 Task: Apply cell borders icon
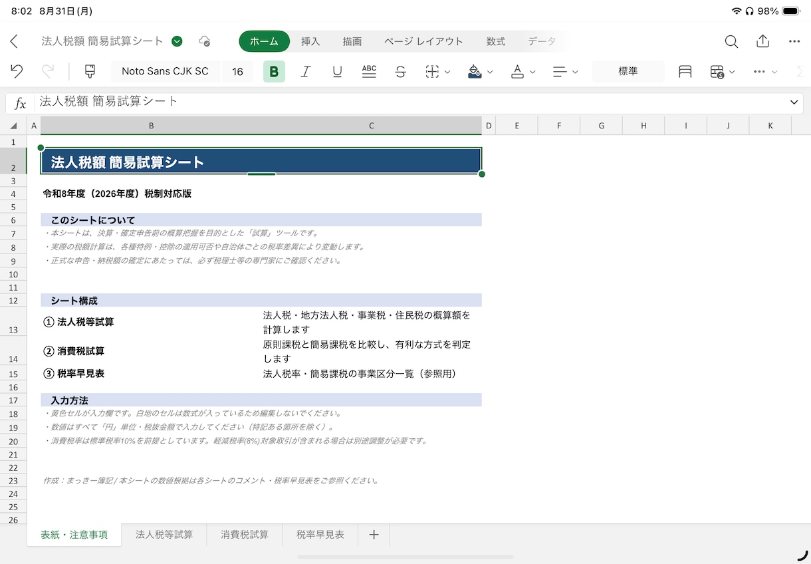[x=432, y=71]
